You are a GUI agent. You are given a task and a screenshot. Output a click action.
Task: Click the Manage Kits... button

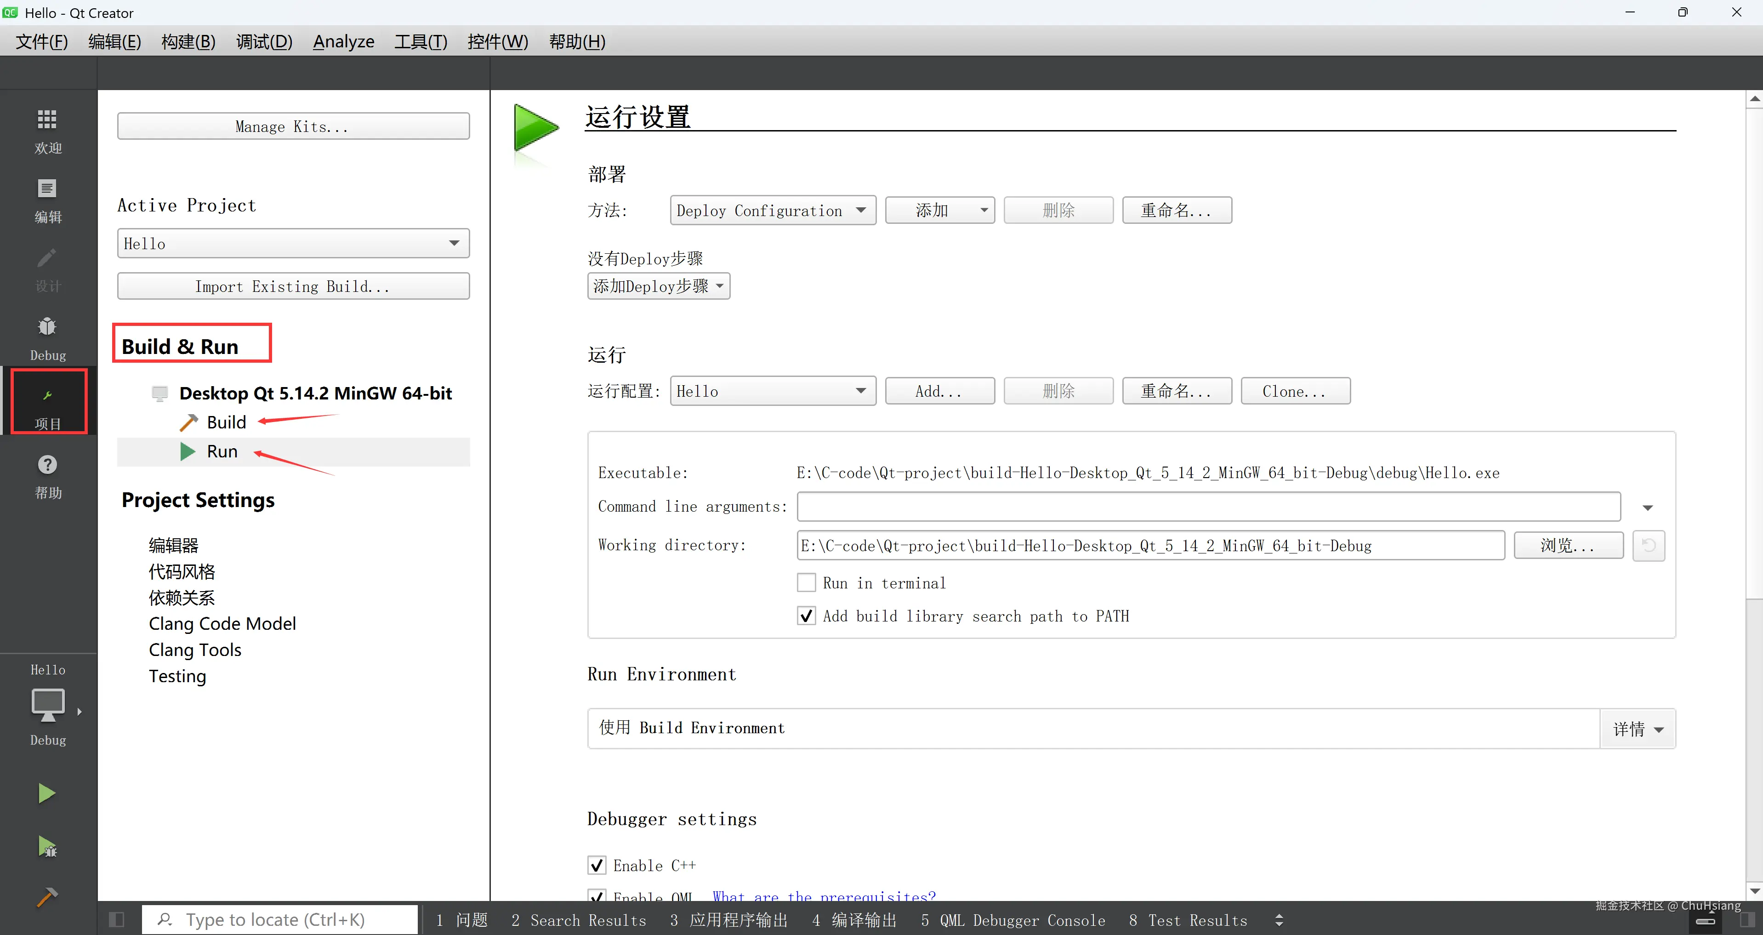(293, 126)
